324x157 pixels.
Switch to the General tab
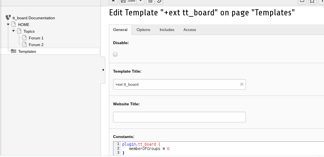120,30
